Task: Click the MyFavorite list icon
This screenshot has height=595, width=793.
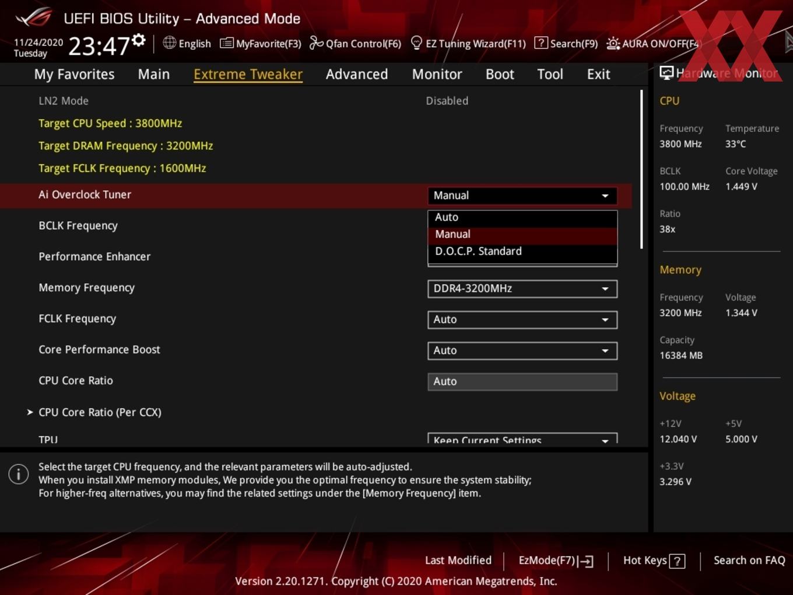Action: [x=226, y=43]
